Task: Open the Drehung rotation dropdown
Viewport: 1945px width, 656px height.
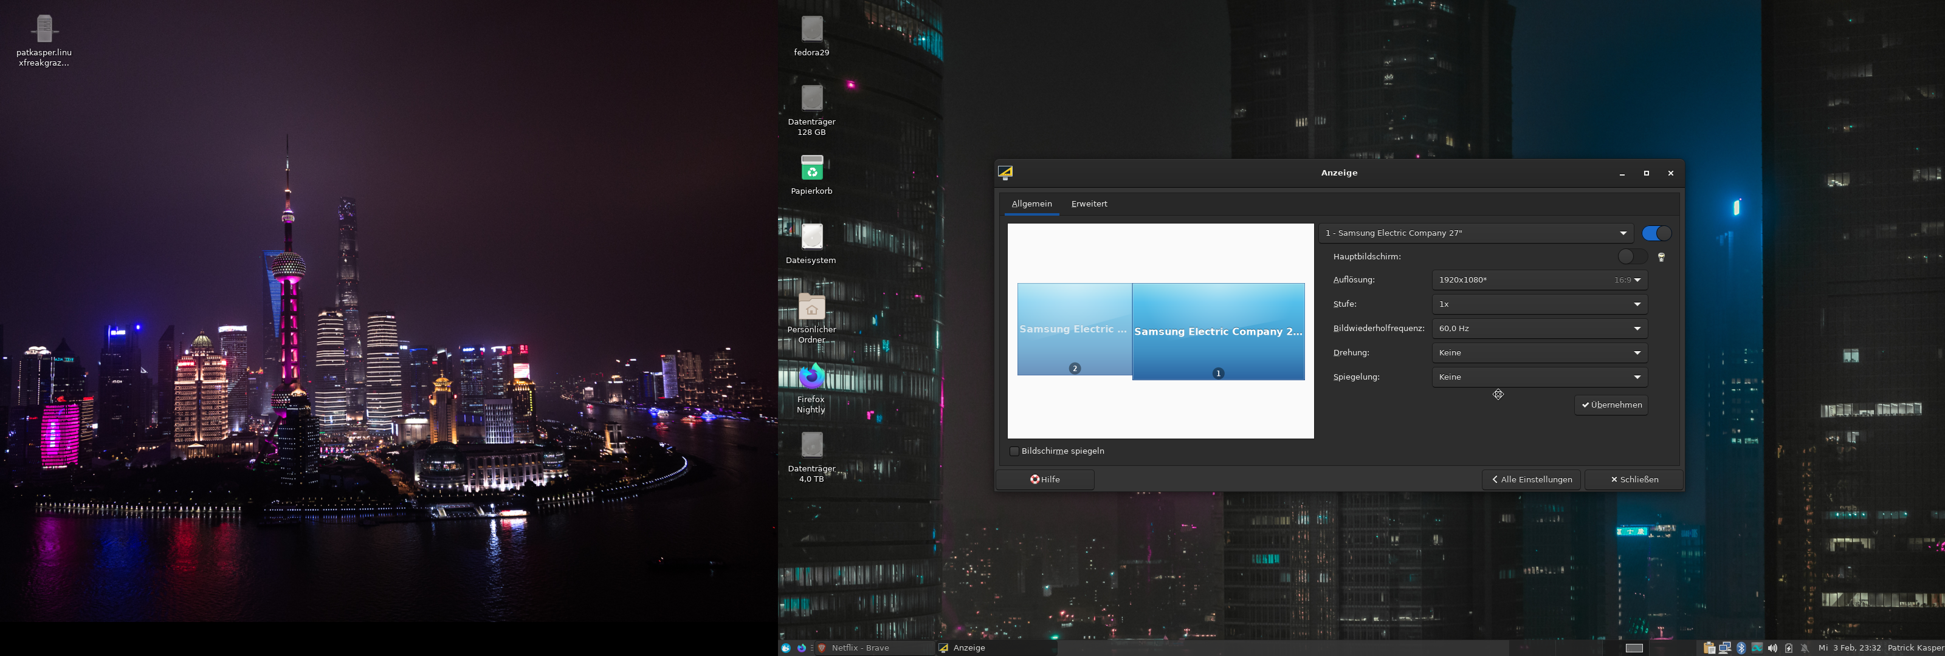Action: [1539, 352]
